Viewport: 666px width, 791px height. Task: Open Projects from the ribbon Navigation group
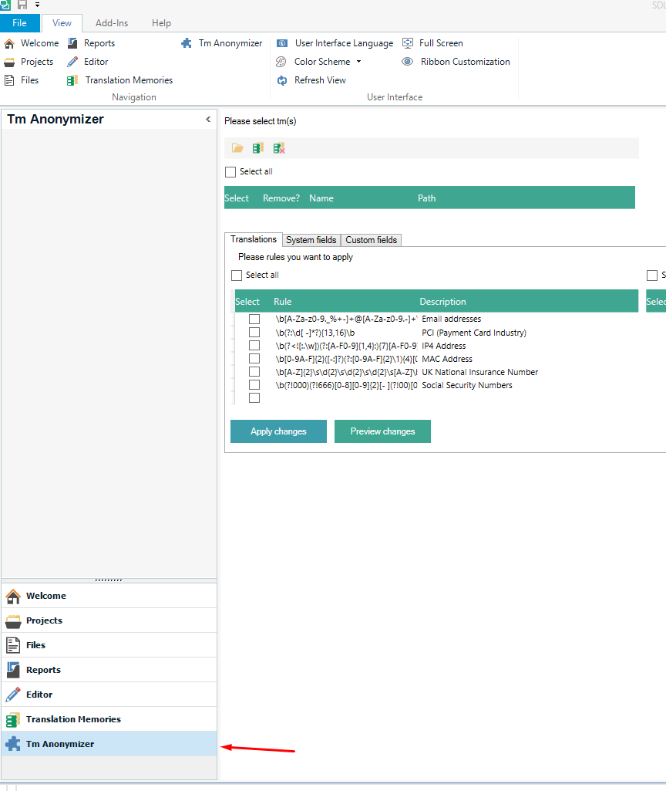(29, 62)
